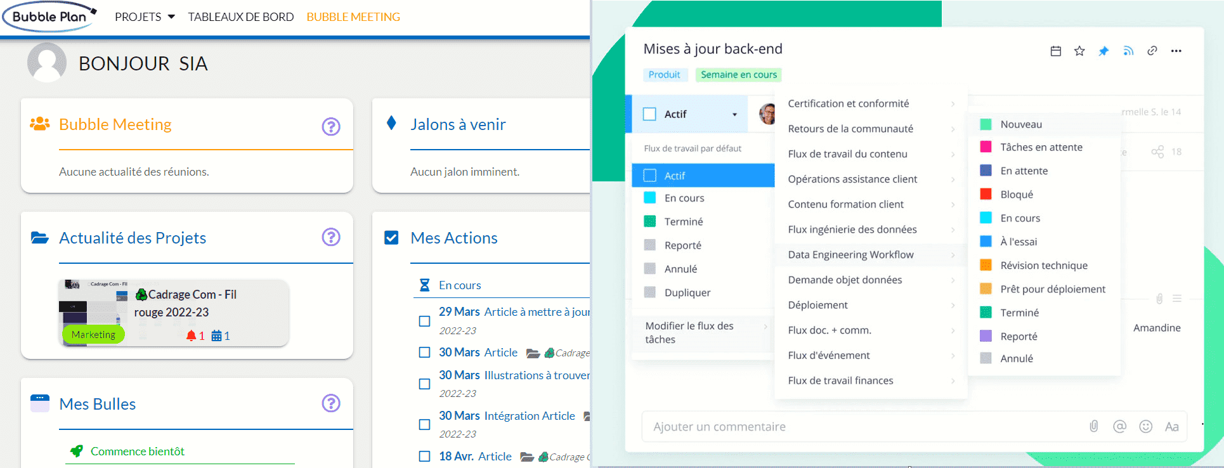1224x468 pixels.
Task: Click the Actualité des Projets folder icon
Action: tap(40, 238)
